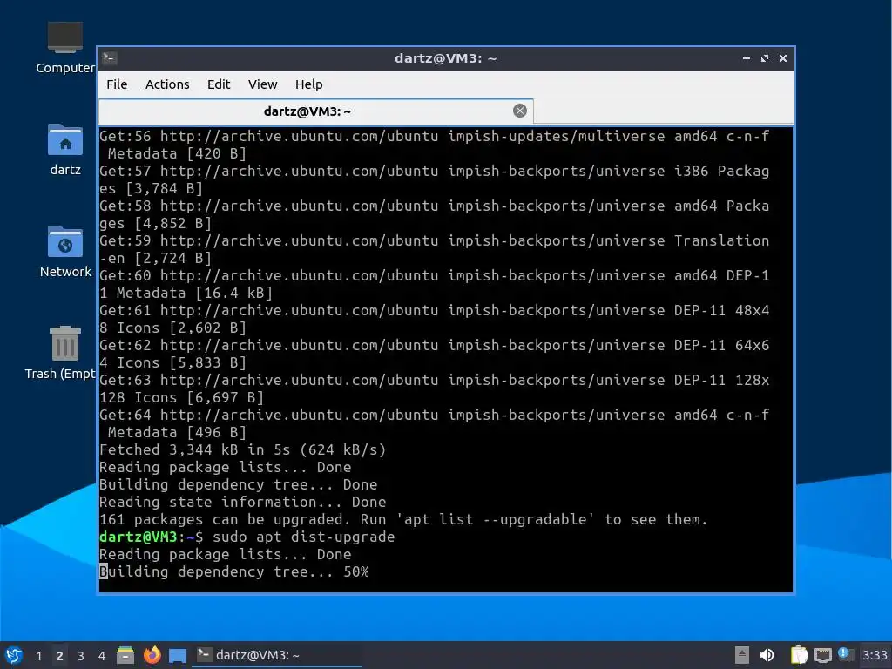The height and width of the screenshot is (669, 892).
Task: Maximize the terminal window
Action: click(x=765, y=58)
